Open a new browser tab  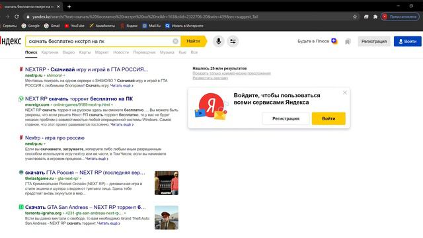coord(69,7)
